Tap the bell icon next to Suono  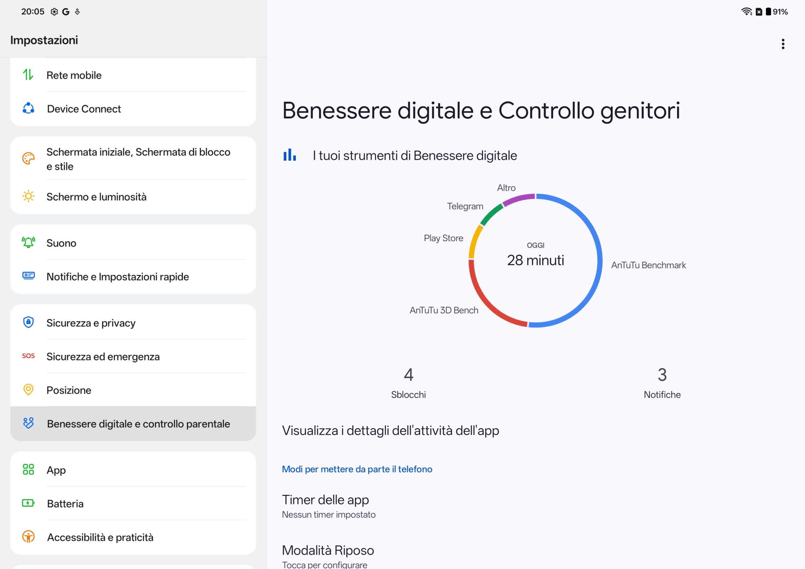click(x=28, y=243)
